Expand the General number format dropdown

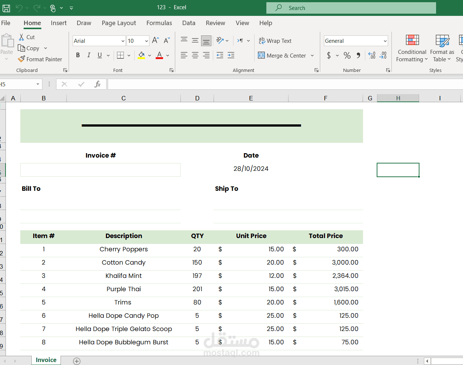pos(385,41)
